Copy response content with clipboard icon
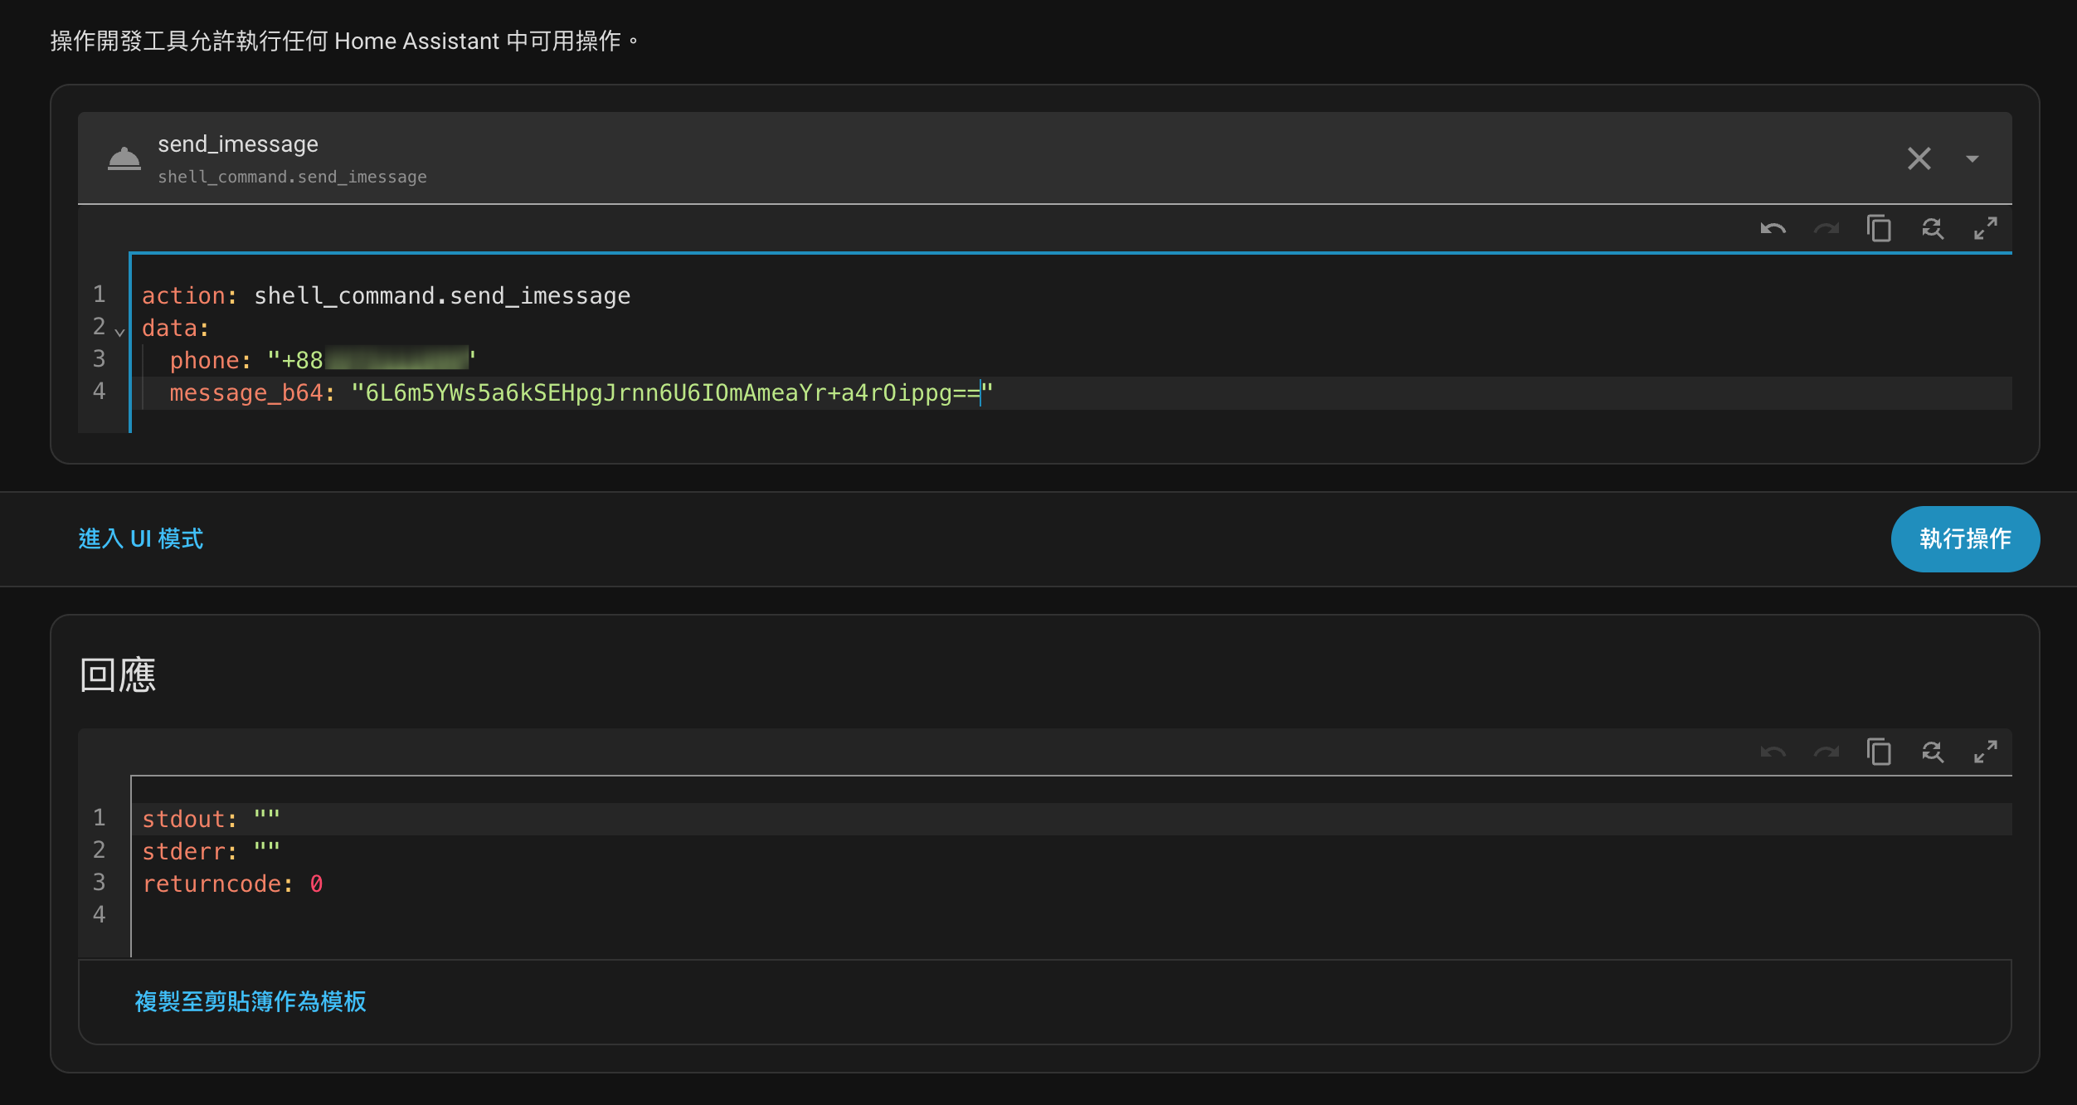The height and width of the screenshot is (1105, 2077). tap(1879, 752)
